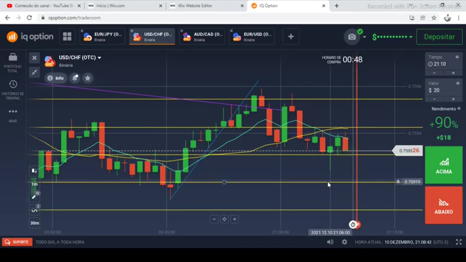Toggle sound with the speaker icon
The image size is (466, 262).
(330, 242)
